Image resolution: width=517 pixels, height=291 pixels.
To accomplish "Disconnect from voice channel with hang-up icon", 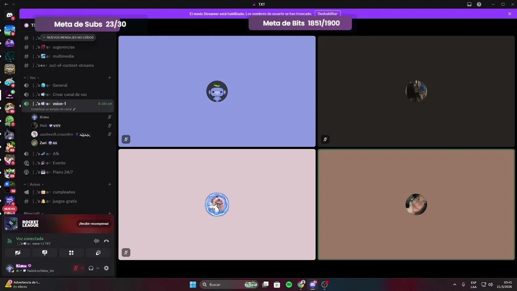I will coord(106,241).
